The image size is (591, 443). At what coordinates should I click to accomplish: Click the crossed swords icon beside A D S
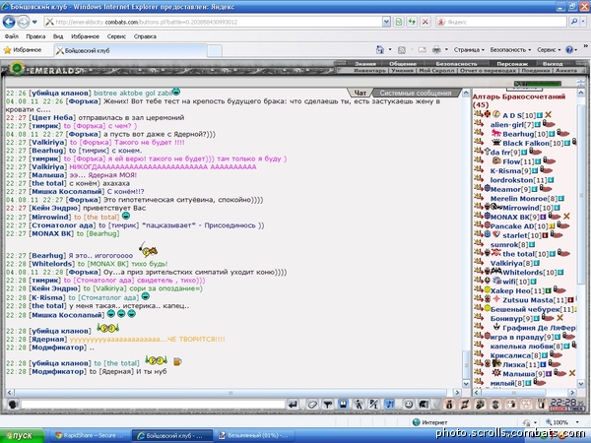548,114
